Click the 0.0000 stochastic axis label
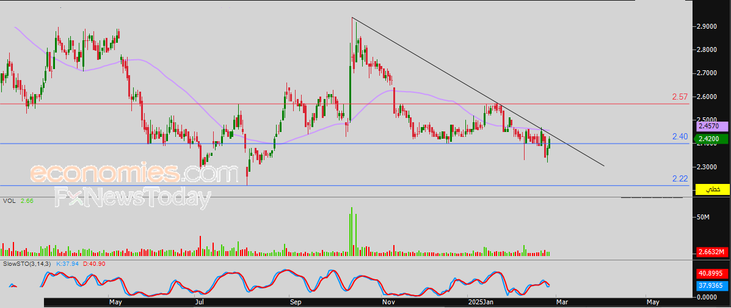The image size is (731, 308). pos(708,296)
